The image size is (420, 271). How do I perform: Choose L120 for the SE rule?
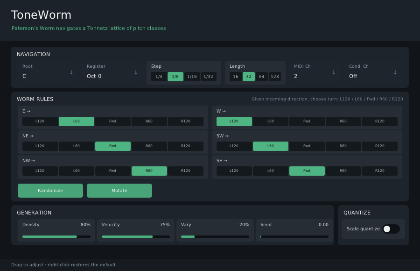click(x=234, y=171)
